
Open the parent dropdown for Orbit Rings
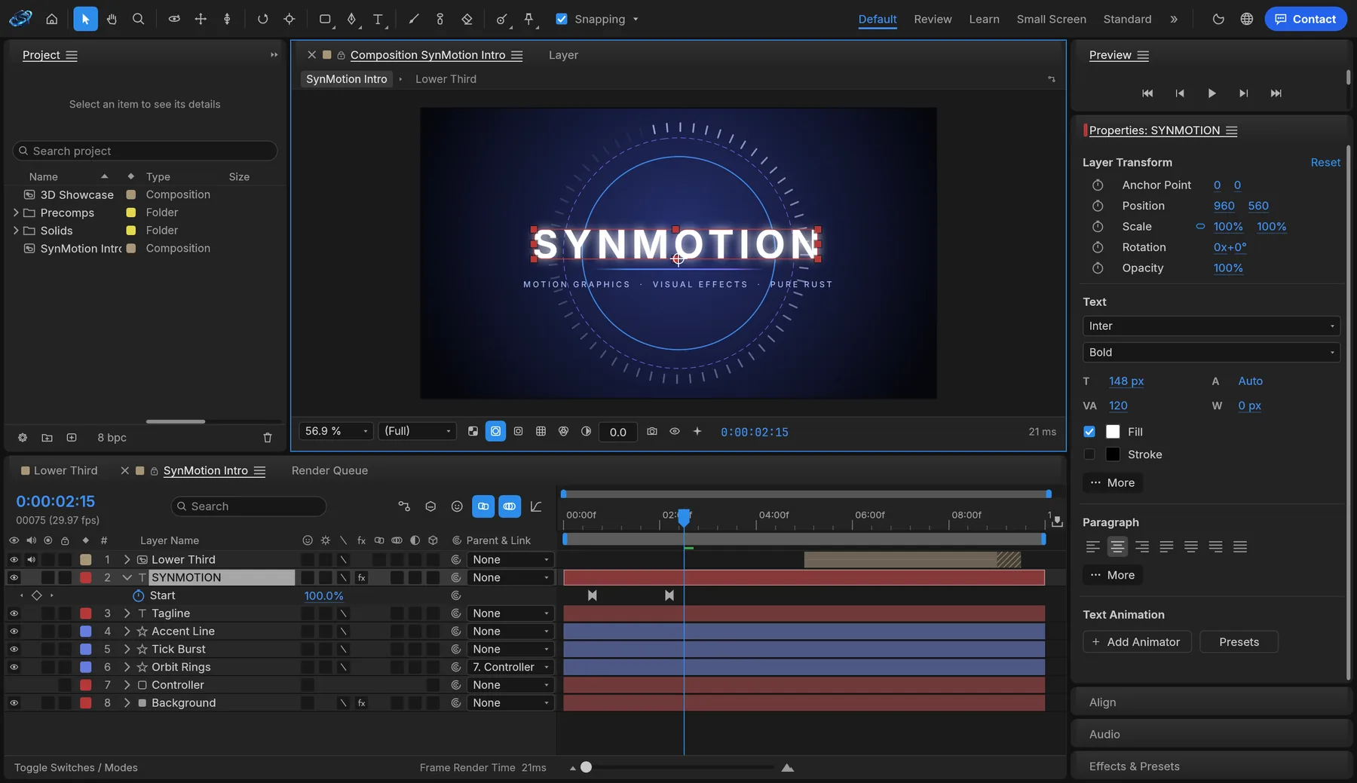[x=510, y=667]
